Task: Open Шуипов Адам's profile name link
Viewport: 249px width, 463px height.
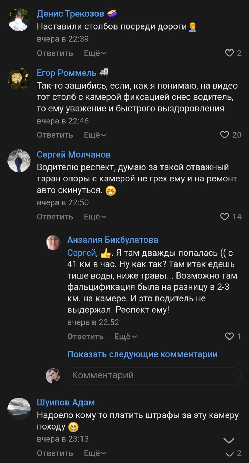Action: point(66,403)
